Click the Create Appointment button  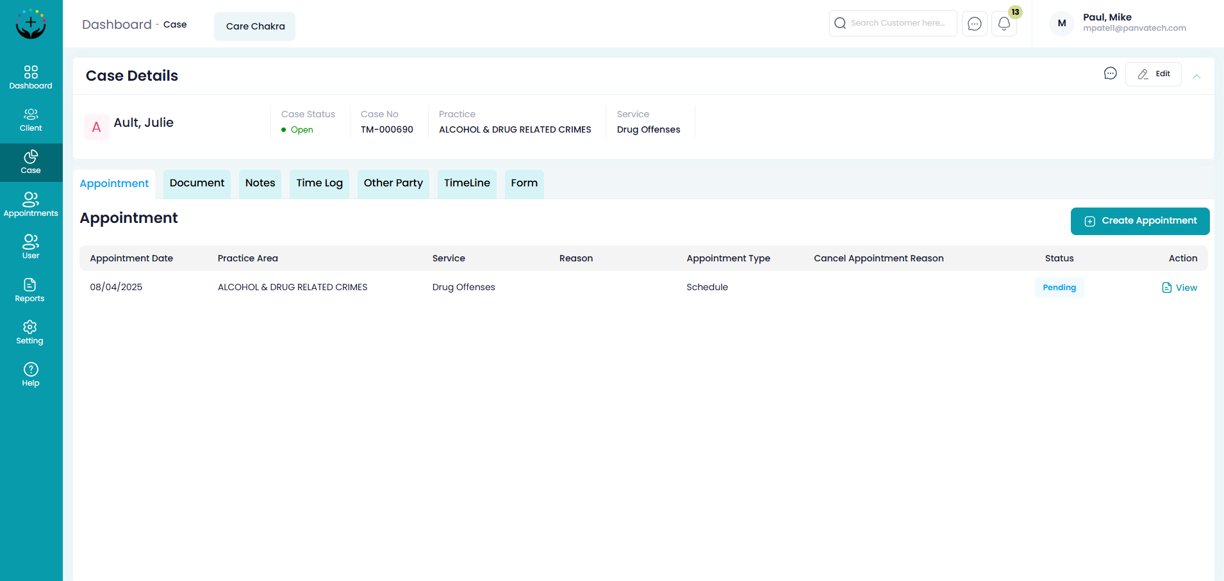1140,221
